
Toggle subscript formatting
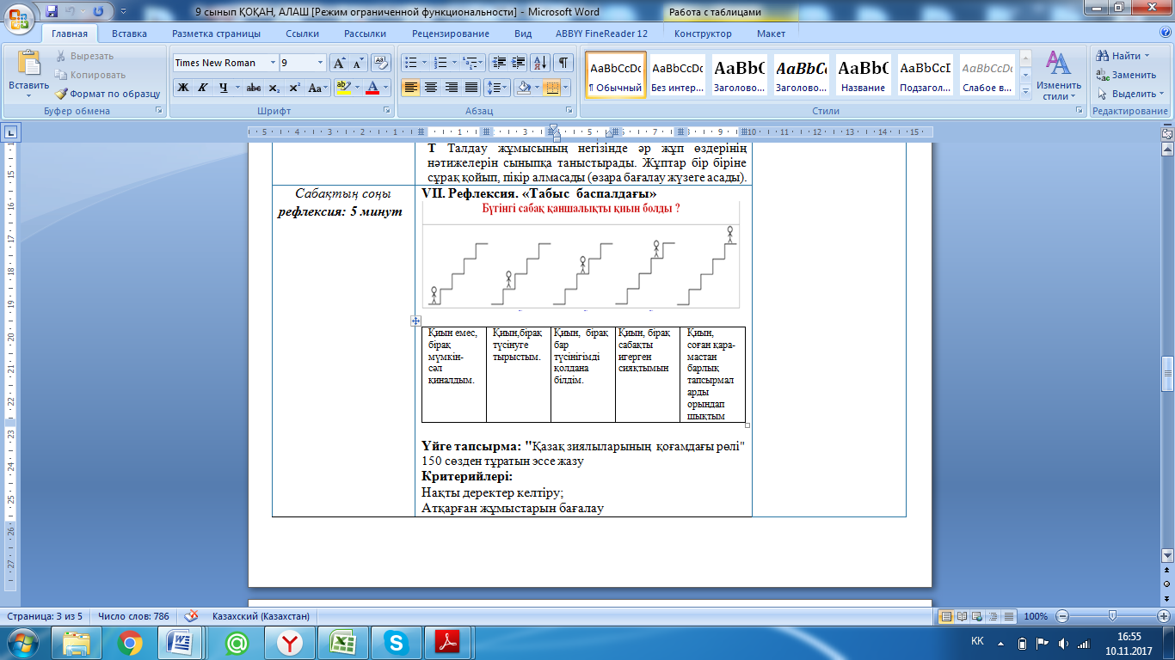click(x=274, y=88)
